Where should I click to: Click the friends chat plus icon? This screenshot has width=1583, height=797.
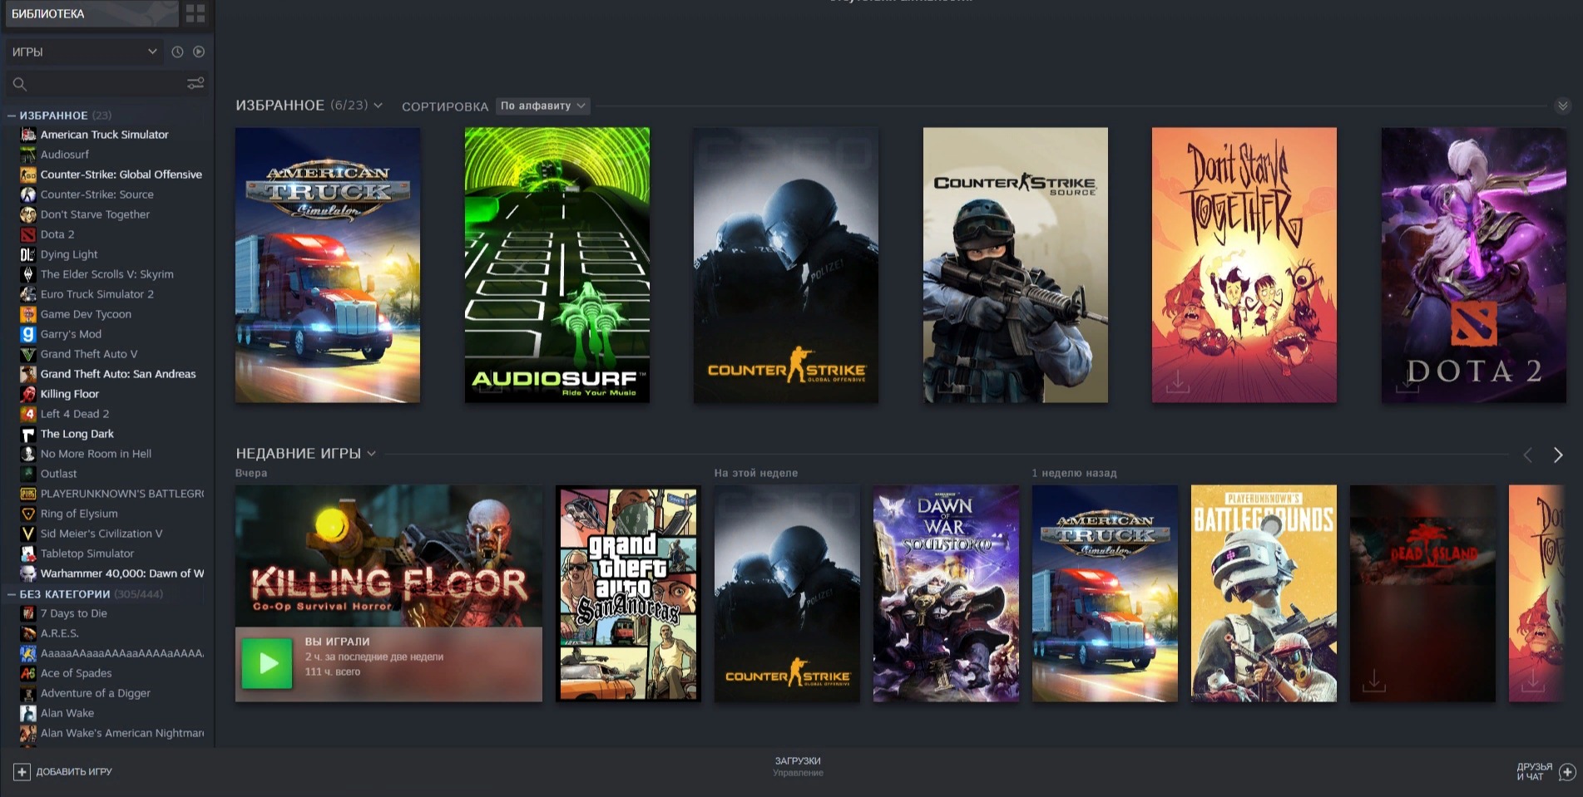point(1567,772)
